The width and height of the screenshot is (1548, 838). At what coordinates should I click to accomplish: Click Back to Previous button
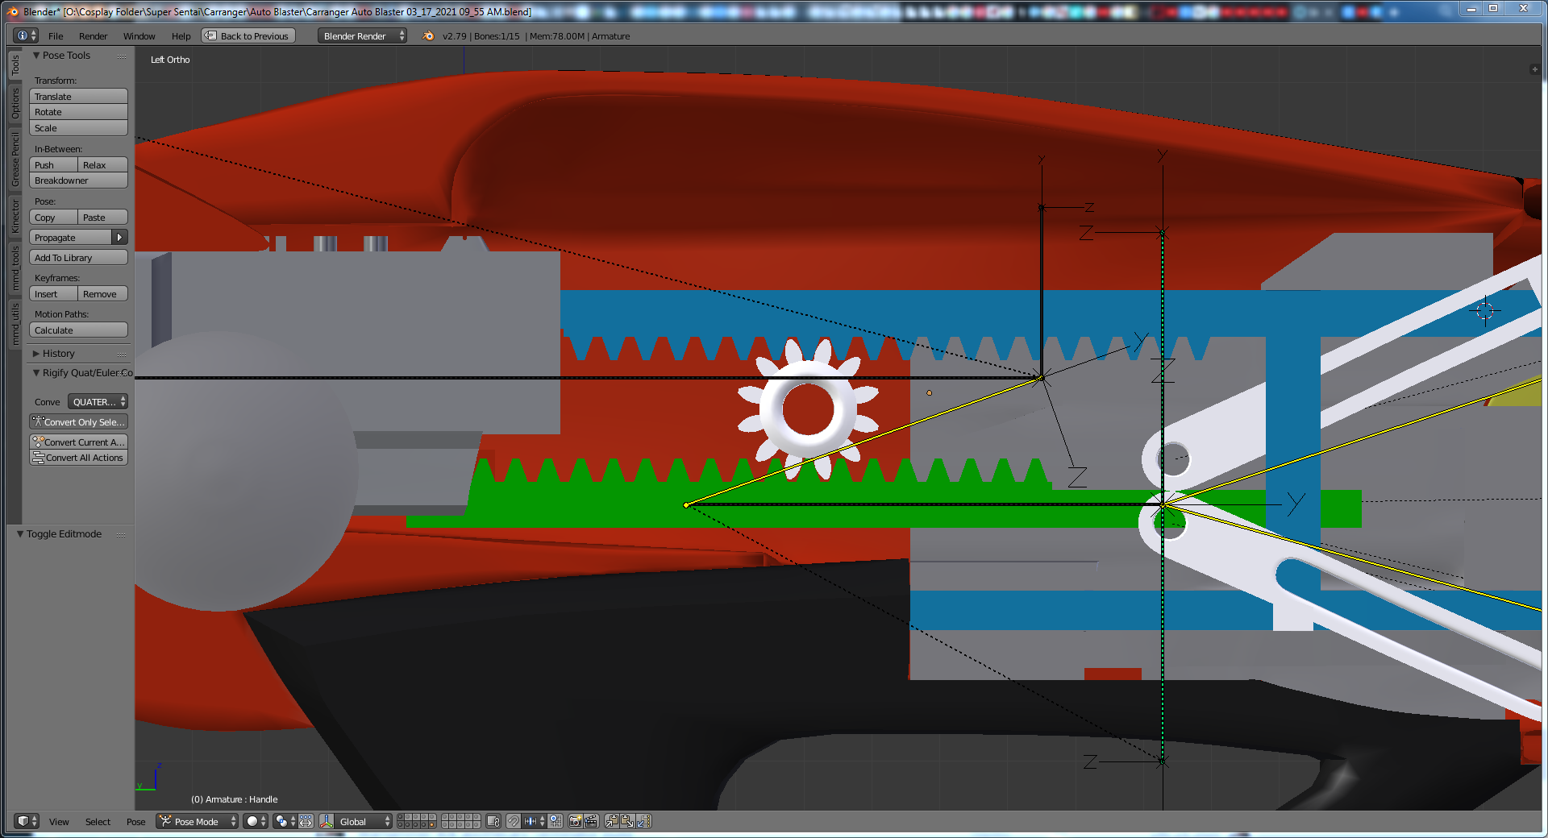[x=248, y=35]
